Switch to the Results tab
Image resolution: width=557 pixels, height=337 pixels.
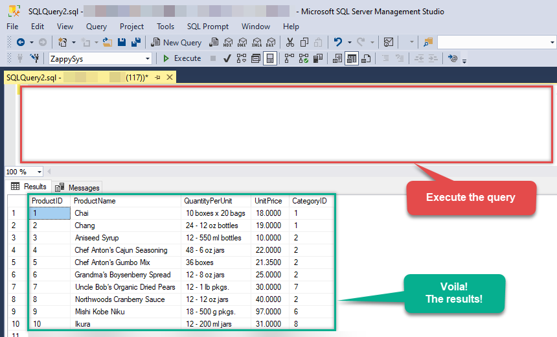(28, 186)
